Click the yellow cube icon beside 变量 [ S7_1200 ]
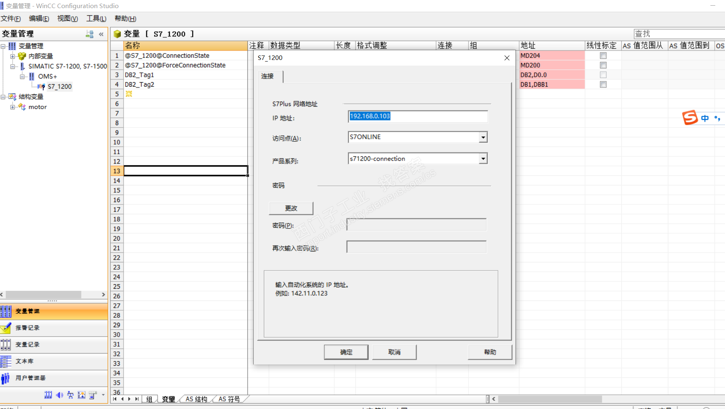The width and height of the screenshot is (725, 409). pyautogui.click(x=117, y=34)
